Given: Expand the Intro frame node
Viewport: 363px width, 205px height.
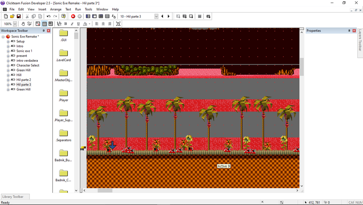Looking at the screenshot, I should coord(8,46).
